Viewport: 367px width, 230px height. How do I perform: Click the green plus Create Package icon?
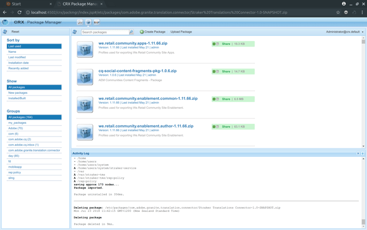point(141,32)
